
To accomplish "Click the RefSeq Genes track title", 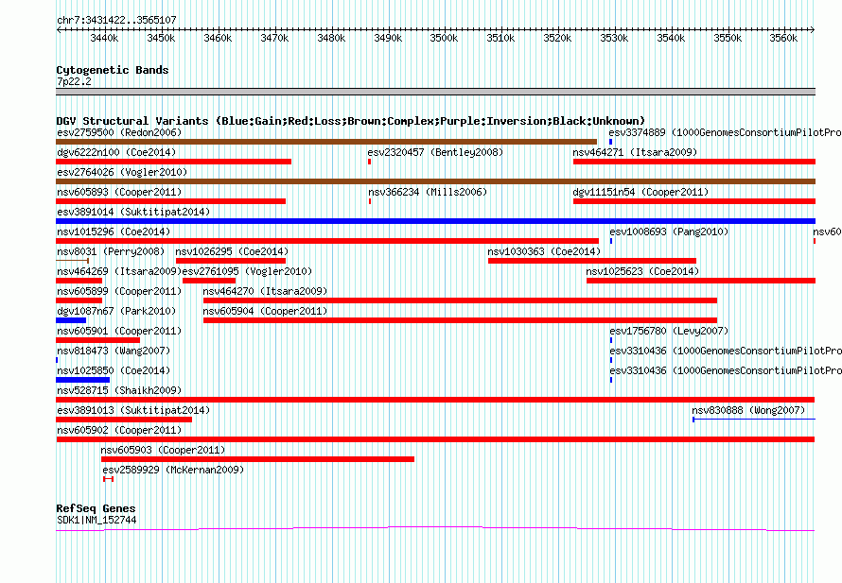I will pos(96,508).
